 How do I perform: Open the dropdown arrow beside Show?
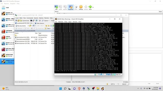93,7
